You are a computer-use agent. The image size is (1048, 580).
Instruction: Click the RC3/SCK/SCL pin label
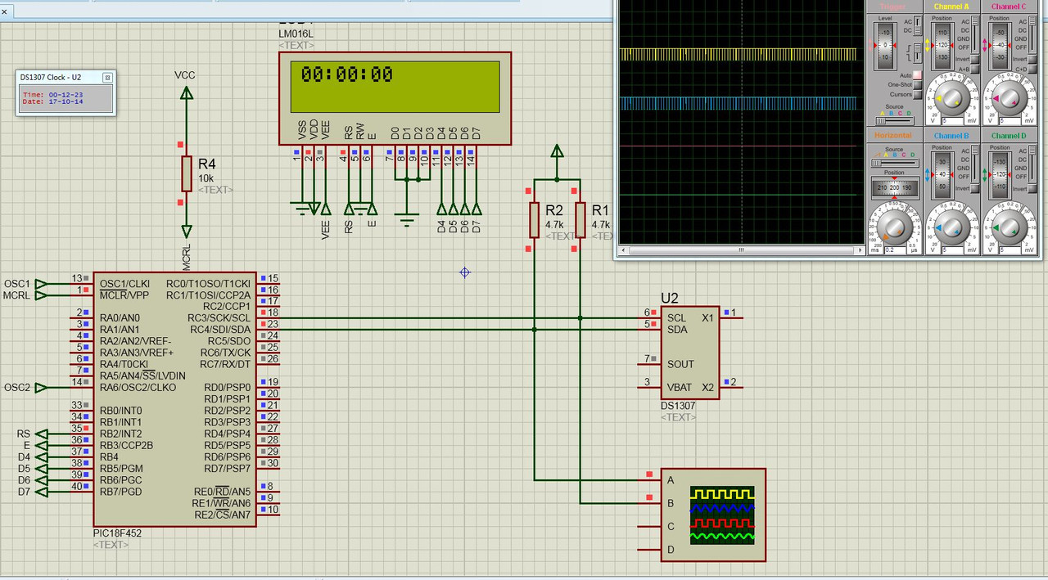[219, 318]
